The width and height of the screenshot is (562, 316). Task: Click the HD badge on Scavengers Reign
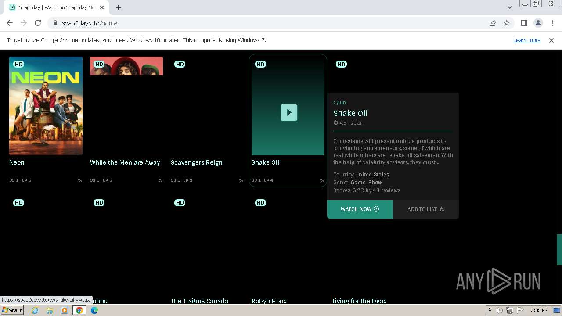[x=180, y=64]
